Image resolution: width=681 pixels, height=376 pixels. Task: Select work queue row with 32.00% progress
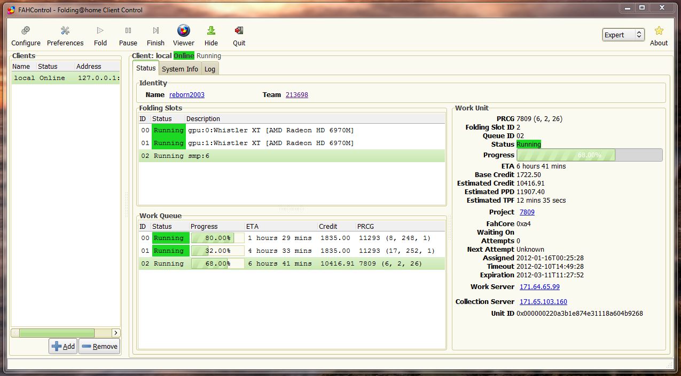point(292,251)
